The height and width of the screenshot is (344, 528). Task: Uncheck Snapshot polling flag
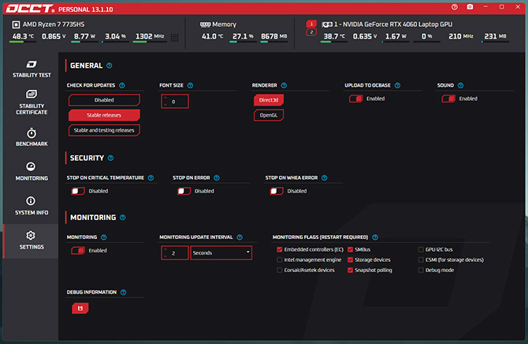pos(350,270)
